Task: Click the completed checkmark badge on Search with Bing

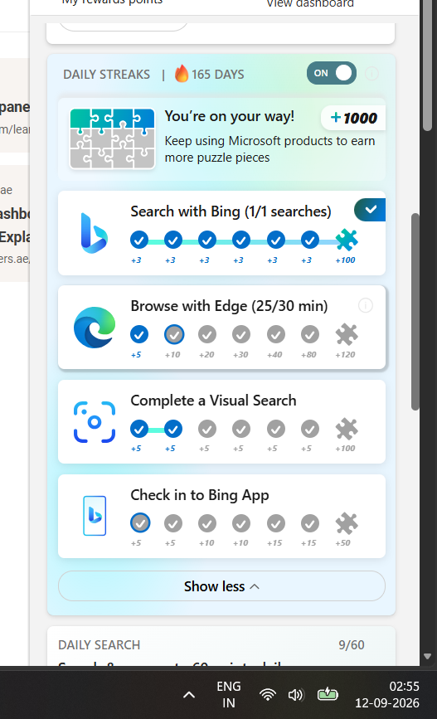Action: pos(370,210)
